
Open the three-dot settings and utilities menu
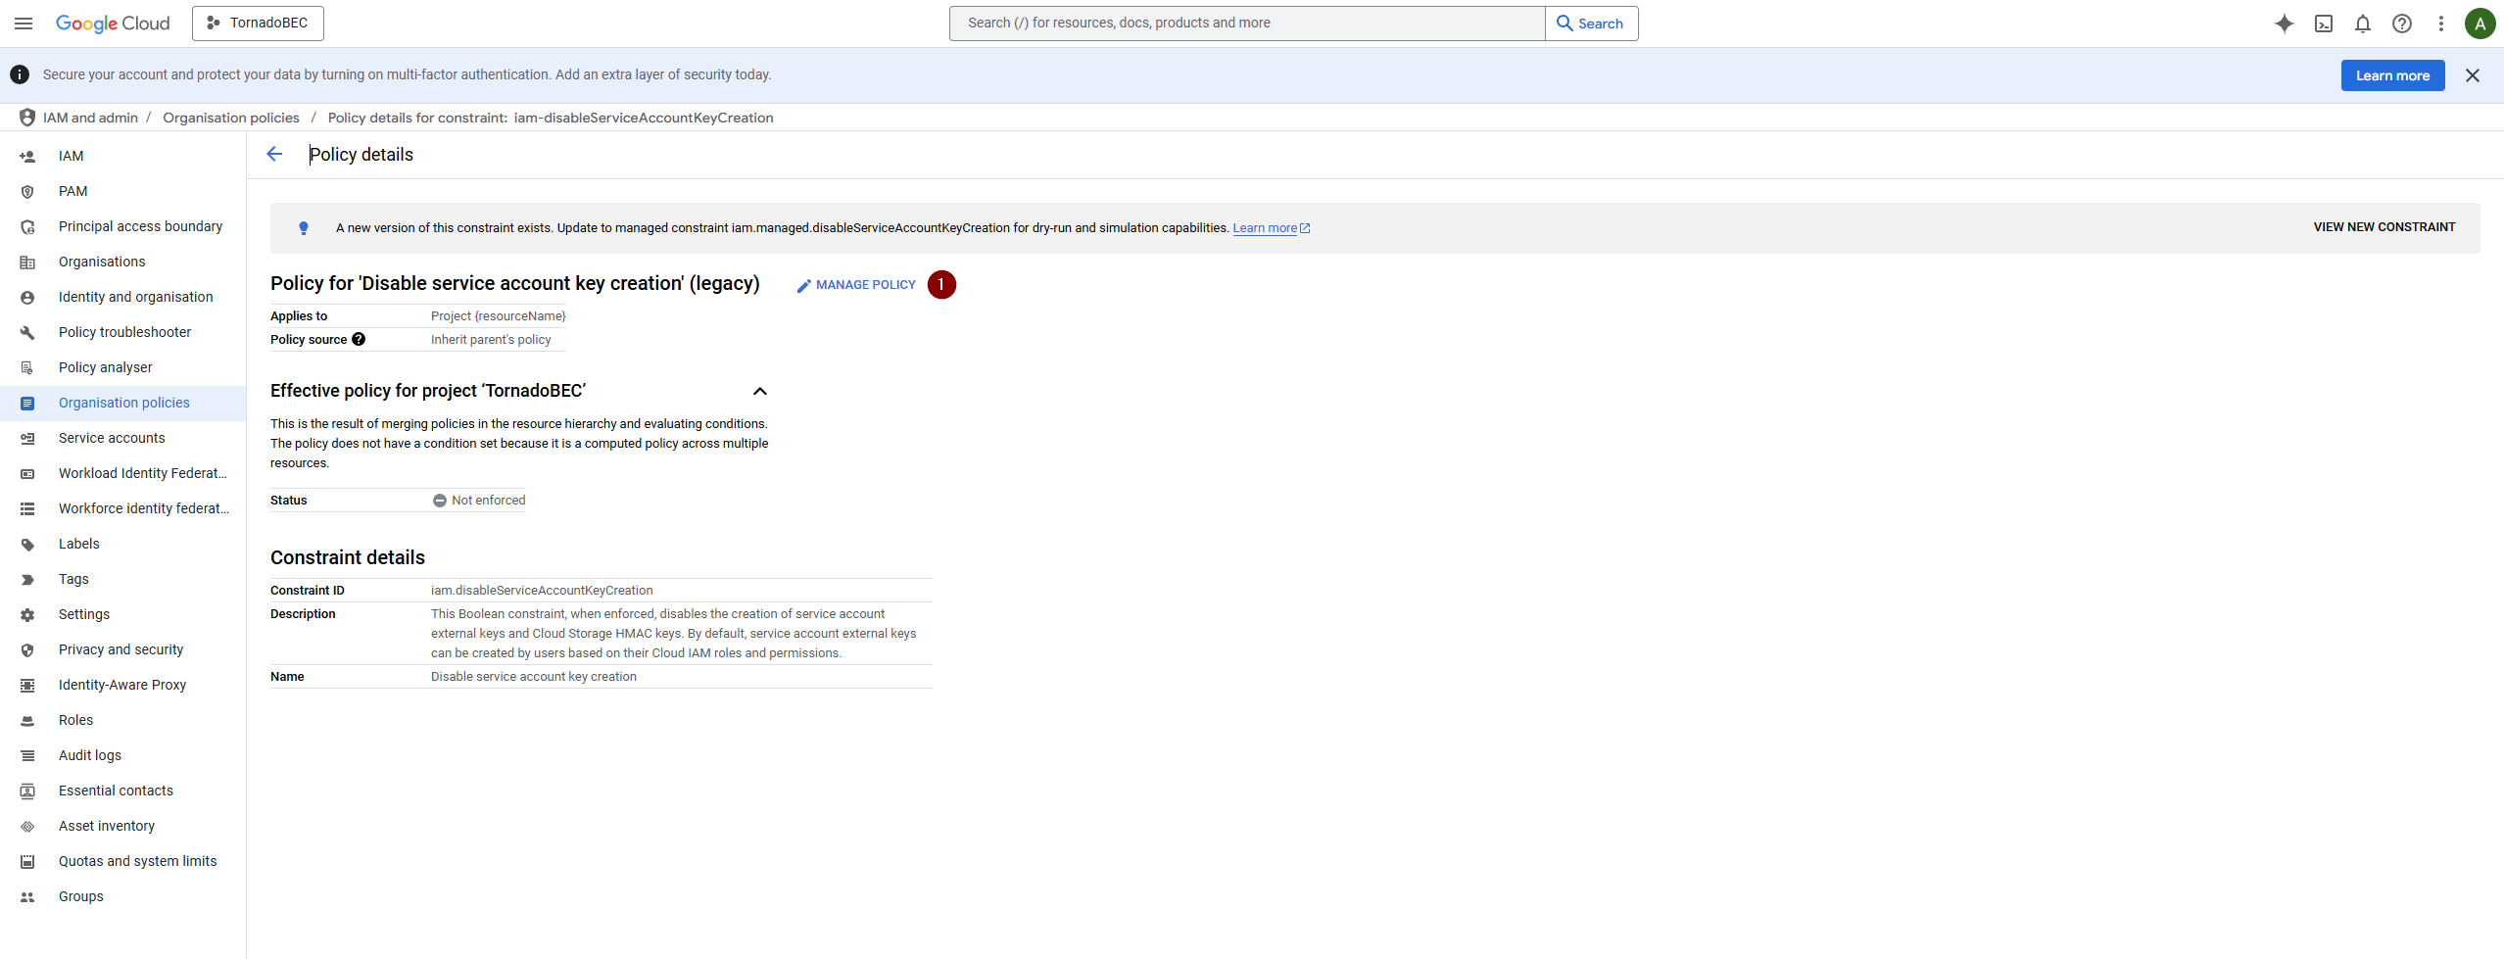[x=2440, y=24]
